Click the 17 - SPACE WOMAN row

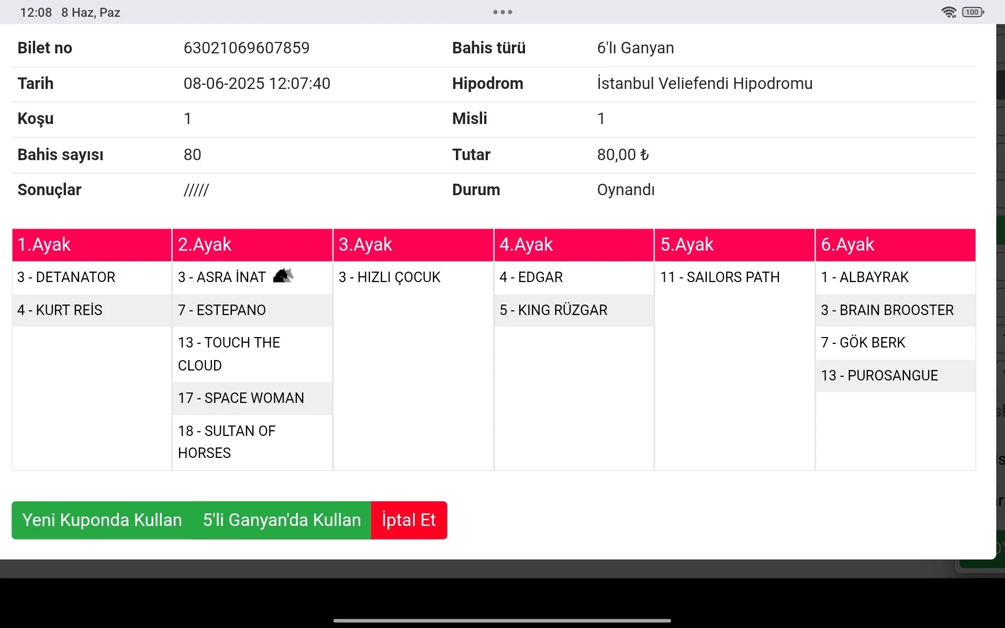[241, 398]
